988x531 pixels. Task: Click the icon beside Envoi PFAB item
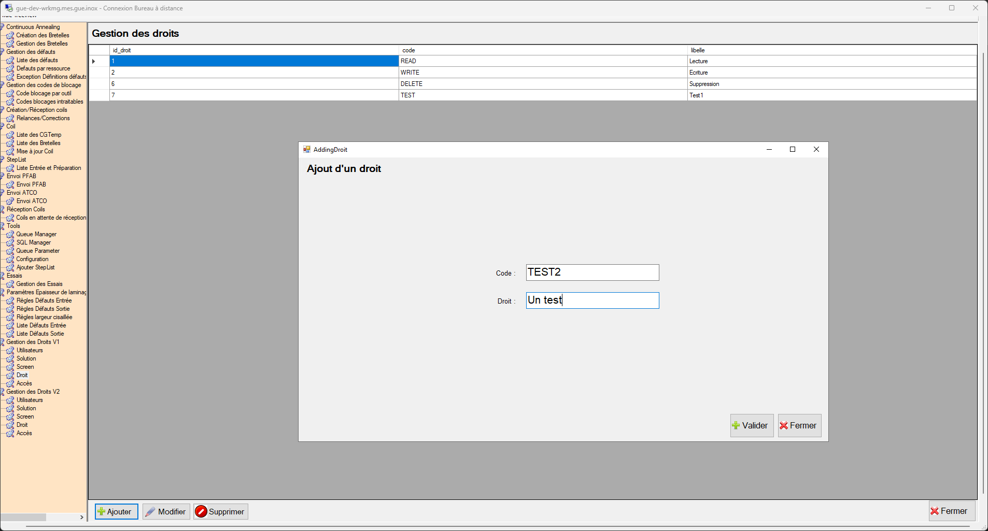coord(10,184)
